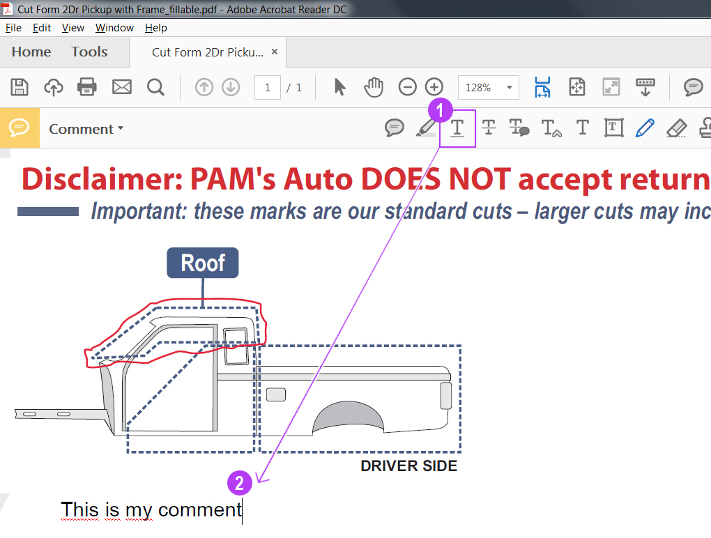Choose the Replace text note tool
Image resolution: width=711 pixels, height=538 pixels.
[x=519, y=128]
